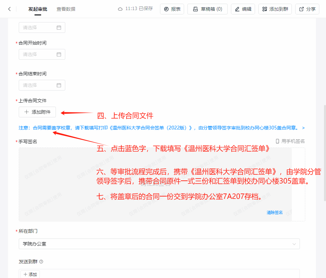The image size is (326, 278).
Task: Expand 所在部门 dropdown showing 学院办公室
Action: [159, 244]
